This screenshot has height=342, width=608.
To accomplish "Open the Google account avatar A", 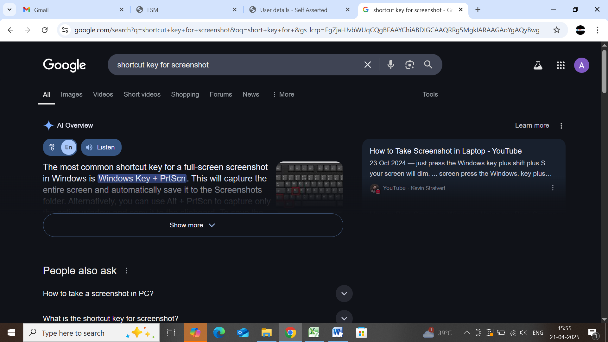I will coord(582,65).
